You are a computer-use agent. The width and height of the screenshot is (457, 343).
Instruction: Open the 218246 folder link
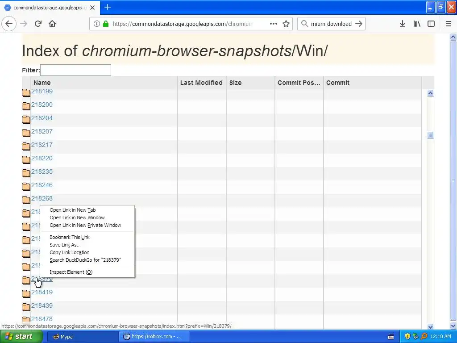[42, 185]
